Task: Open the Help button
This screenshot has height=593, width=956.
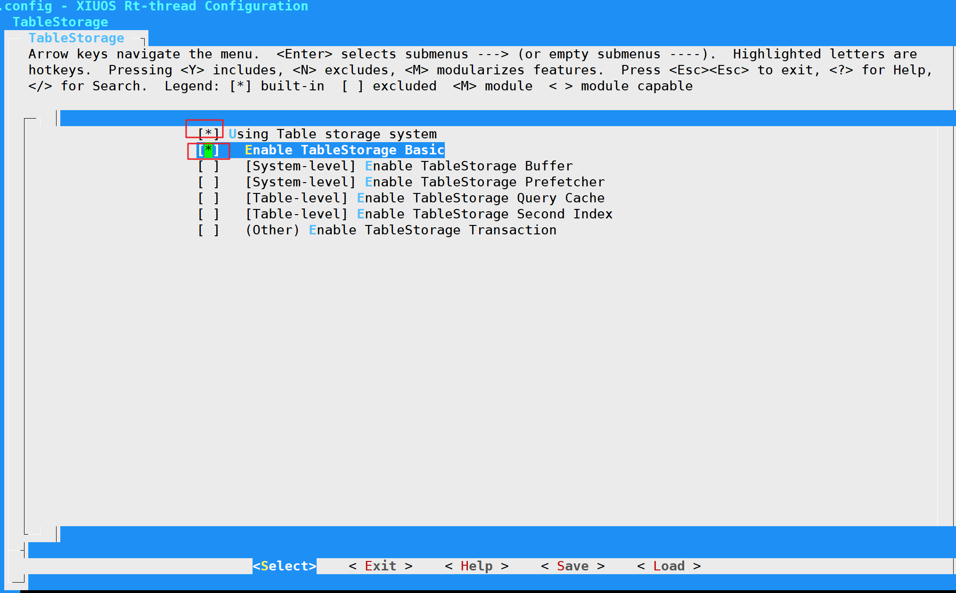Action: 477,566
